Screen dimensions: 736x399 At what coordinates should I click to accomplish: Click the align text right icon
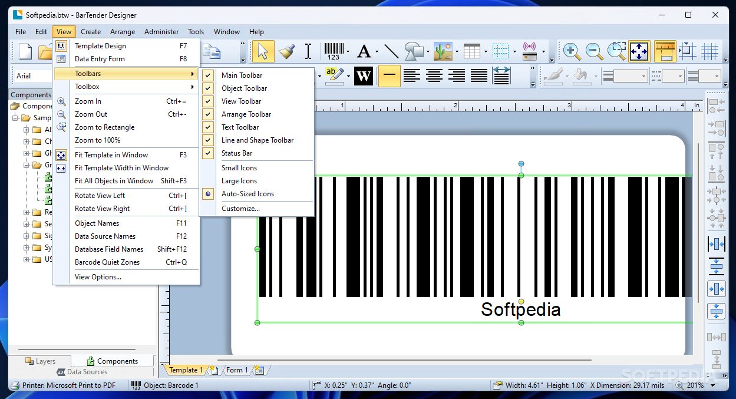pyautogui.click(x=457, y=76)
